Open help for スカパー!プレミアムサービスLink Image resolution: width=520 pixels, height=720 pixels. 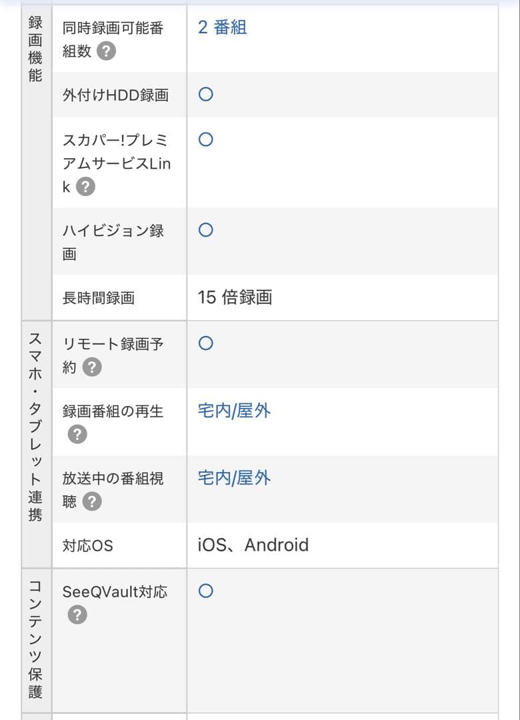(85, 187)
